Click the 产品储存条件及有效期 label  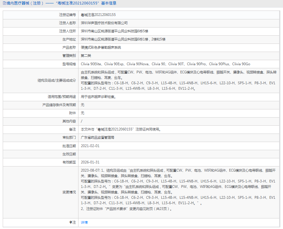[x=59, y=105]
